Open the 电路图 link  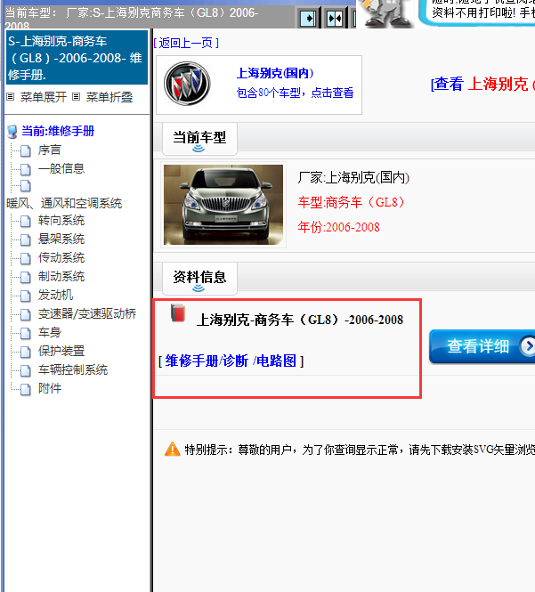pyautogui.click(x=276, y=361)
